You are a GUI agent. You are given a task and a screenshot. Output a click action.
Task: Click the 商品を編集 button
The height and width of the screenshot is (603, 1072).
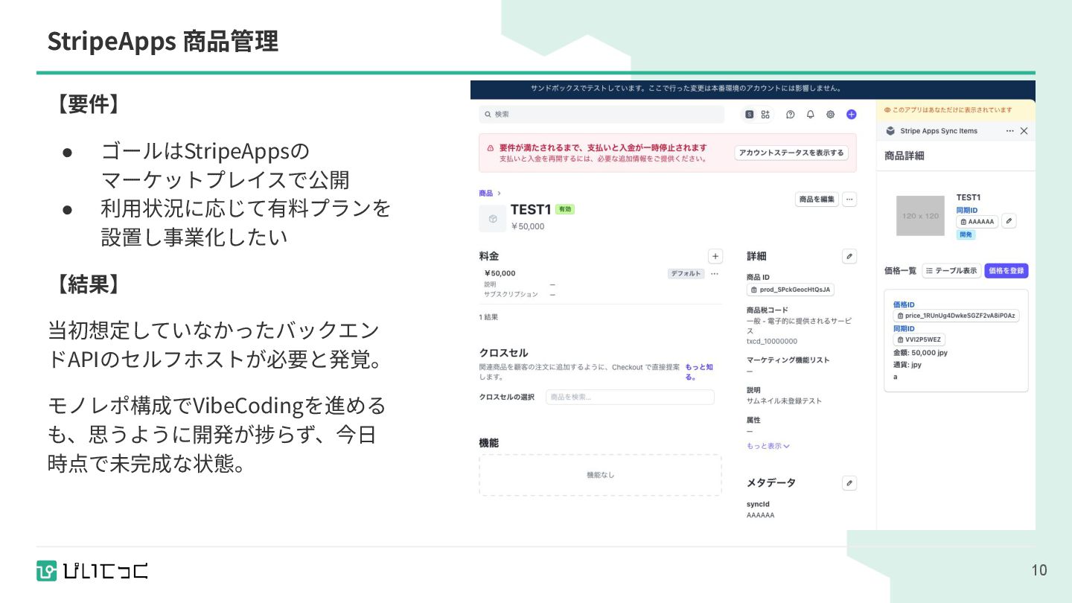817,200
